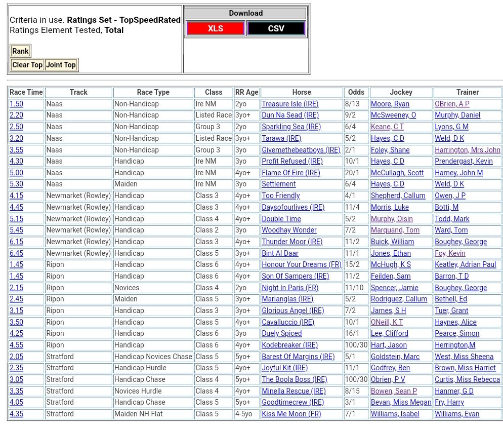503x429 pixels.
Task: Open horse Treasure Isle (IRE)
Action: point(290,104)
